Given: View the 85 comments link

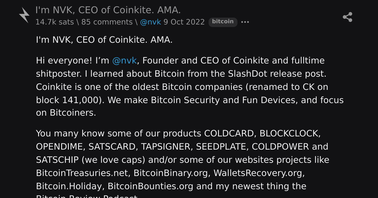Looking at the screenshot, I should [x=107, y=22].
